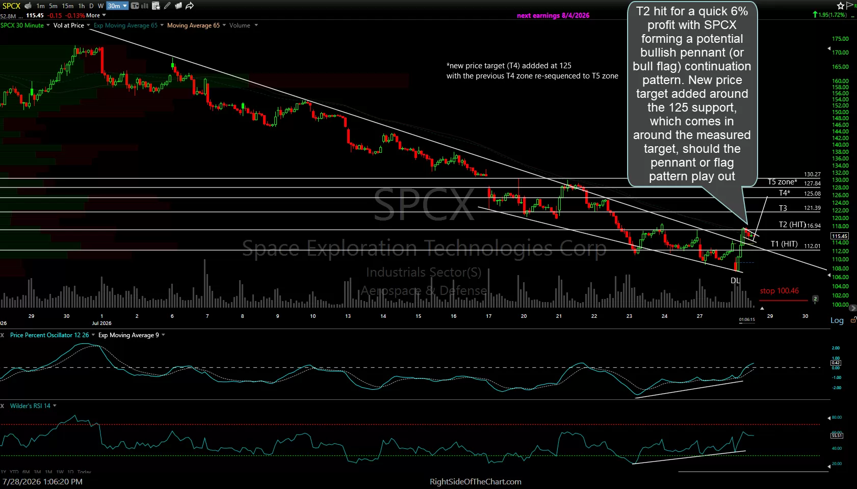Toggle the Log scale on the price axis
This screenshot has height=489, width=857.
click(x=837, y=320)
